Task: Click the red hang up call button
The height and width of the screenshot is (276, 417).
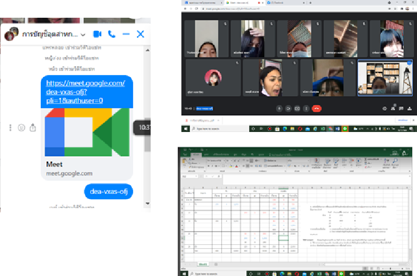Action: click(x=316, y=109)
